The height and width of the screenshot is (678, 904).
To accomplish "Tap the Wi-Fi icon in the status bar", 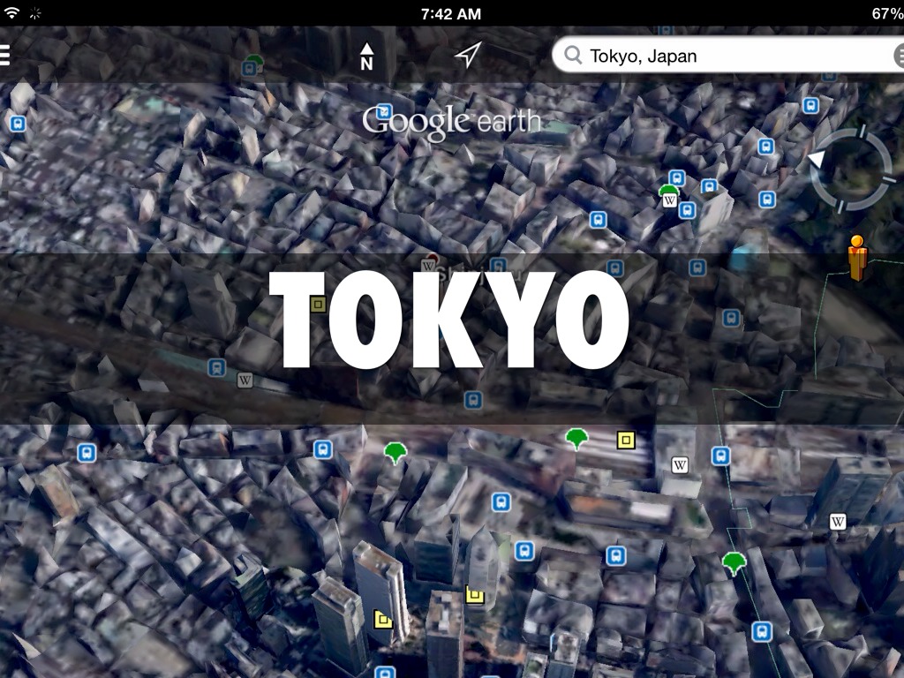I will pos(11,13).
